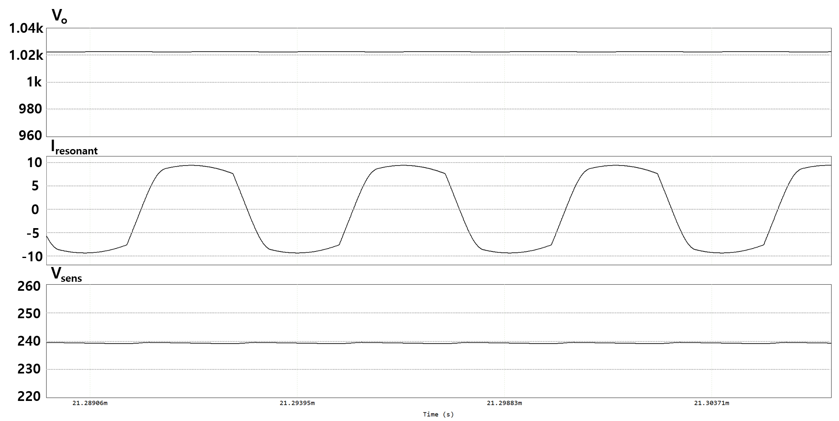Click the 1.02k axis value in Vo plot

coord(26,55)
